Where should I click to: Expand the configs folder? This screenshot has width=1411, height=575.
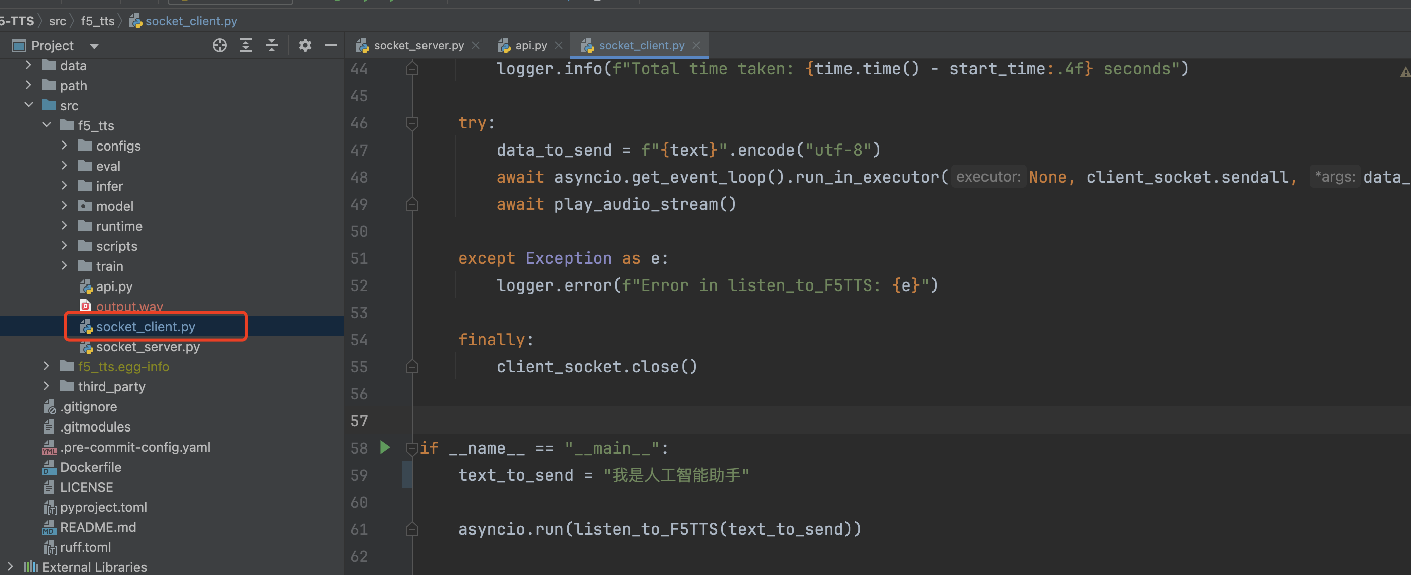(x=65, y=146)
